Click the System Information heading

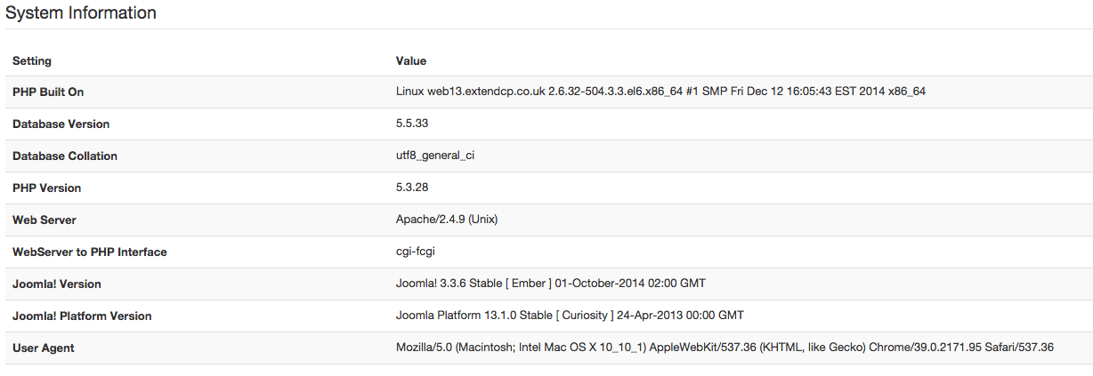tap(81, 13)
